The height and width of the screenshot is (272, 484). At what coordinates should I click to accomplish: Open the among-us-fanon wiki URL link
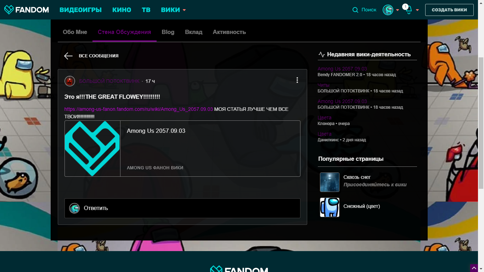tap(139, 109)
